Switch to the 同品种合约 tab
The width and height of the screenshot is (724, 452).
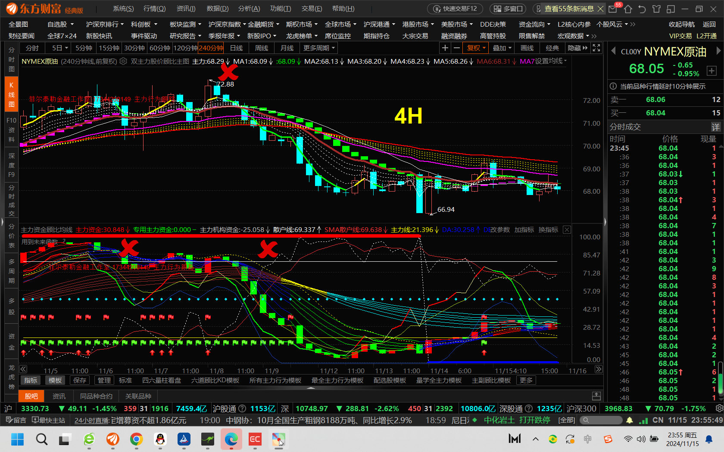pyautogui.click(x=96, y=396)
